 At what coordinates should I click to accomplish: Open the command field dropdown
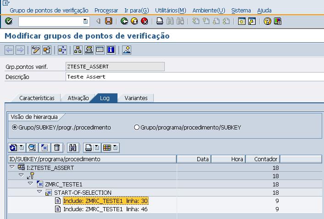[x=85, y=21]
